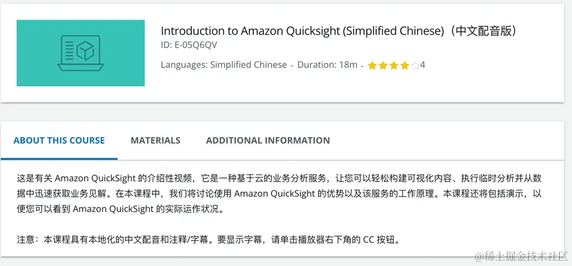Click the laptop icon inside teal banner
The height and width of the screenshot is (266, 572).
point(80,53)
